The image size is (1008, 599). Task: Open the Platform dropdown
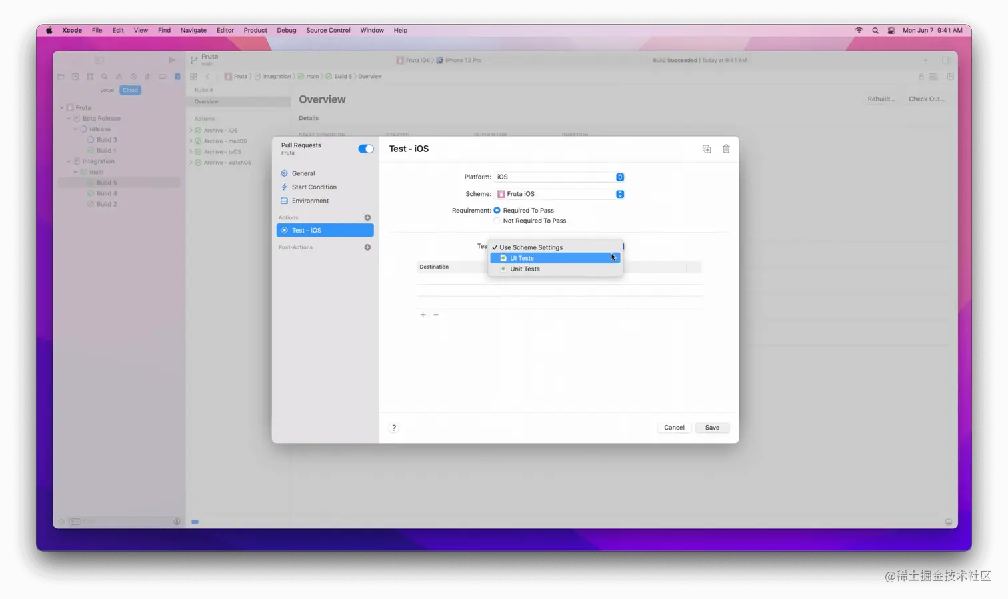559,177
